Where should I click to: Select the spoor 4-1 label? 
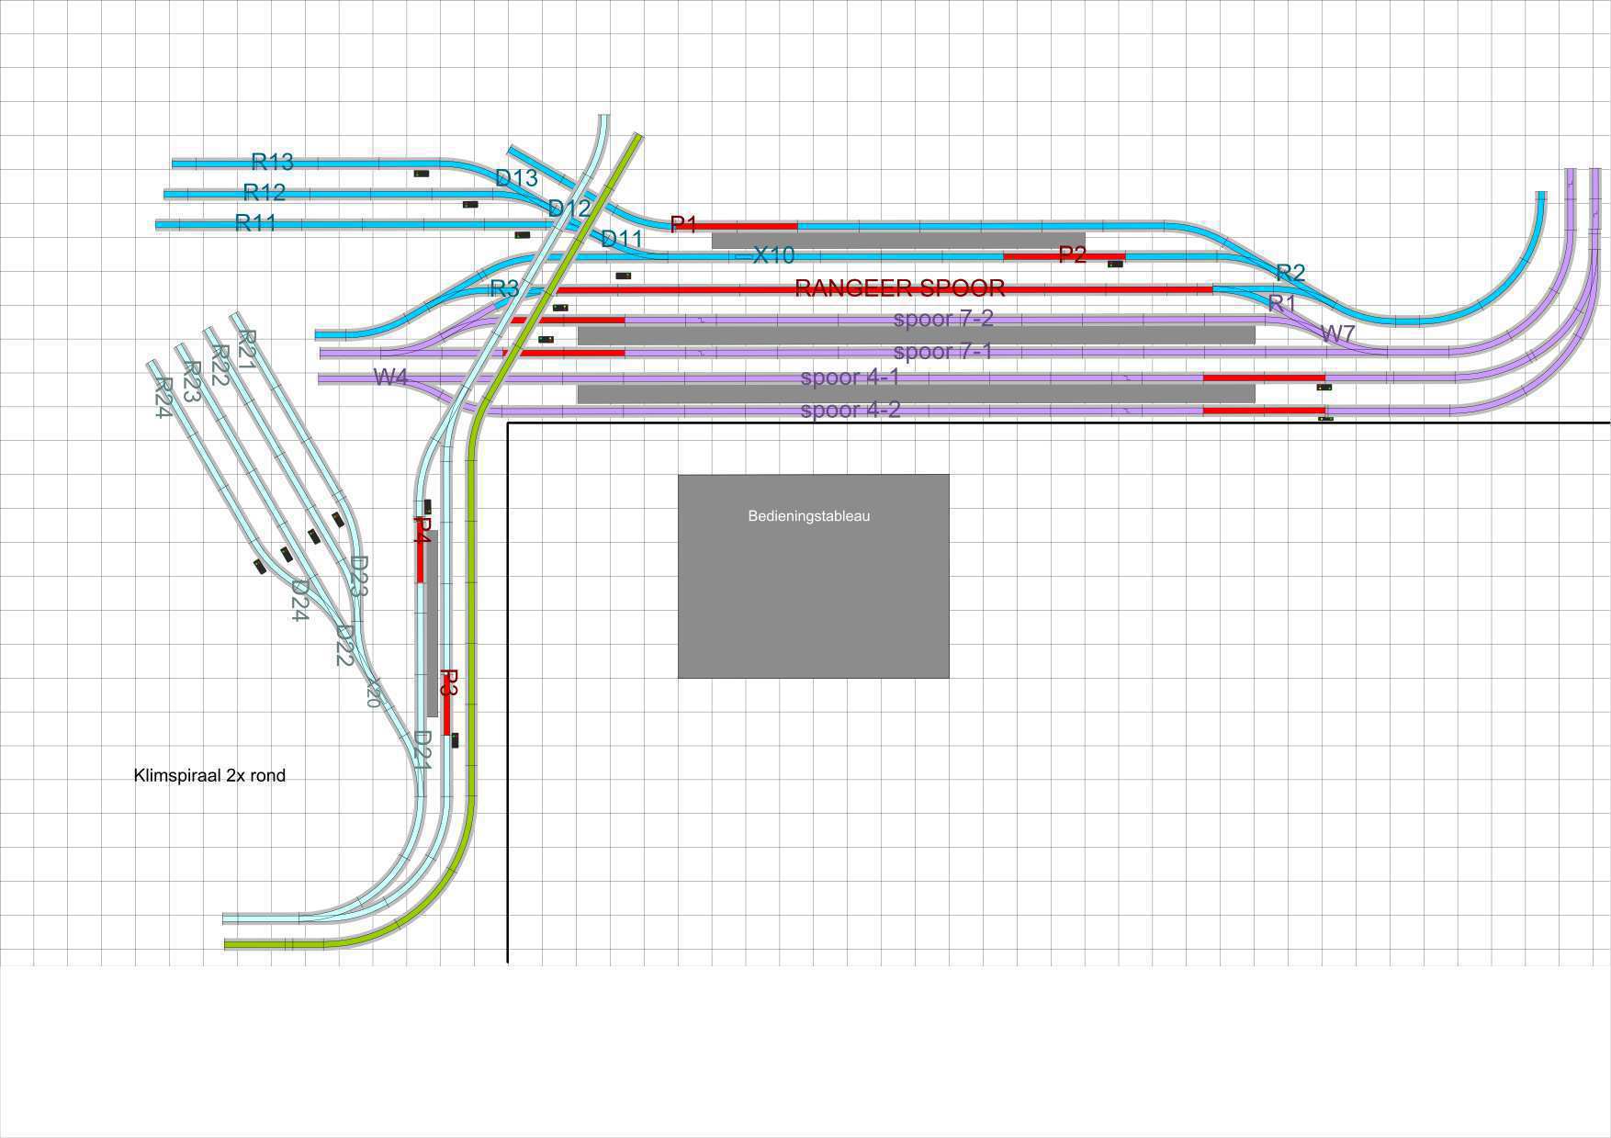click(851, 377)
